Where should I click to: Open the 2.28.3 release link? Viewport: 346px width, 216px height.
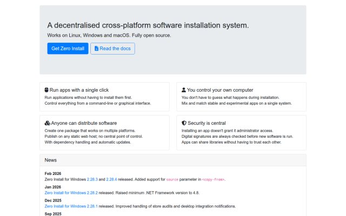[92, 179]
